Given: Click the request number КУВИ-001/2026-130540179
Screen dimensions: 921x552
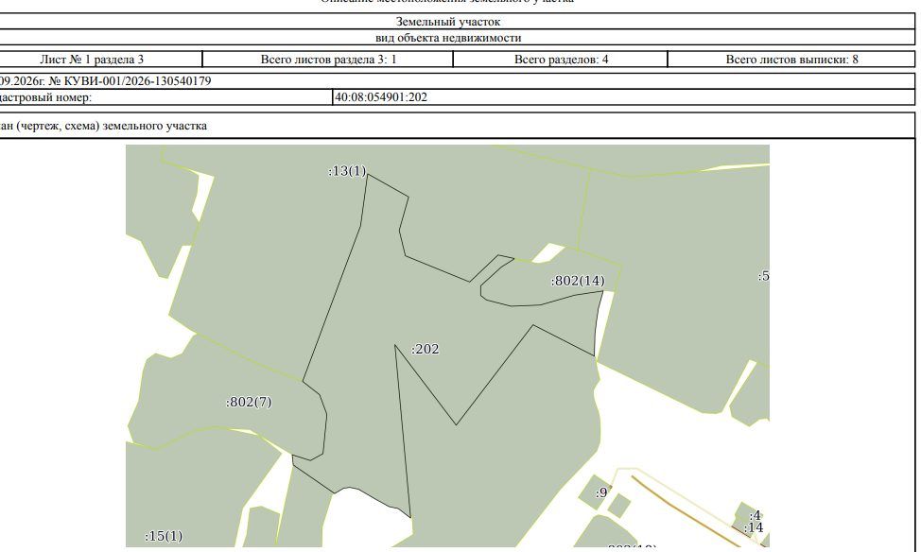Looking at the screenshot, I should coord(137,81).
